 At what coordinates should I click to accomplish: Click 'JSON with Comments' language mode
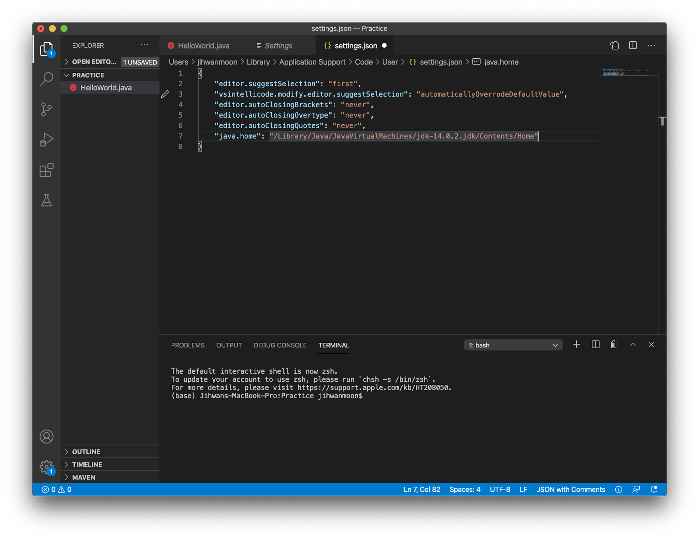point(571,490)
